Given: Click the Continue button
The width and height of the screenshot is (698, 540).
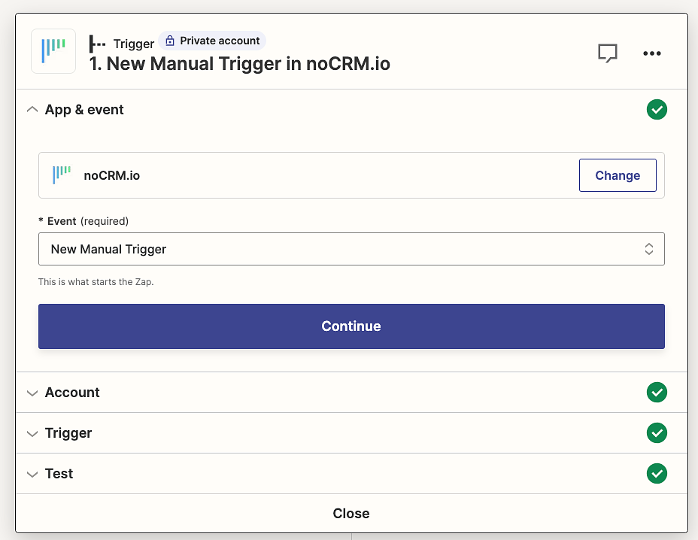Looking at the screenshot, I should [x=351, y=326].
